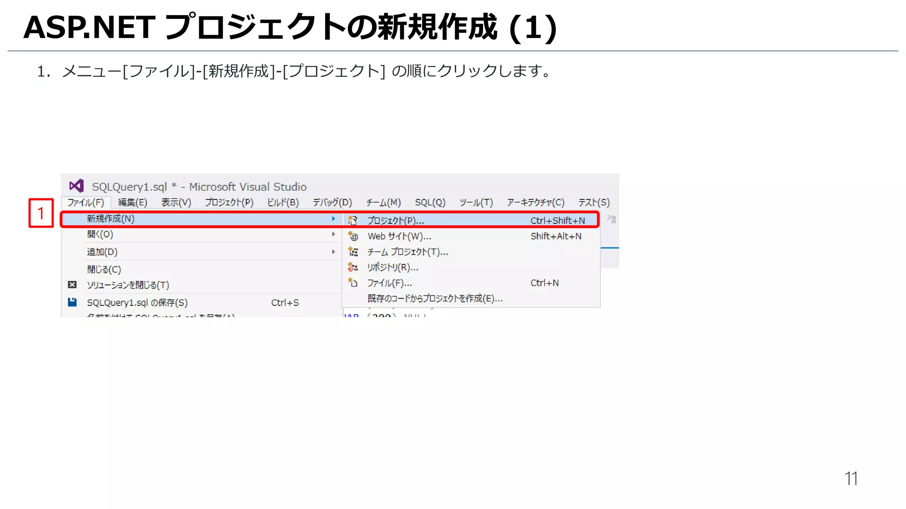Click the new project icon beside プロジェクト(P)
The height and width of the screenshot is (509, 906).
[x=353, y=220]
